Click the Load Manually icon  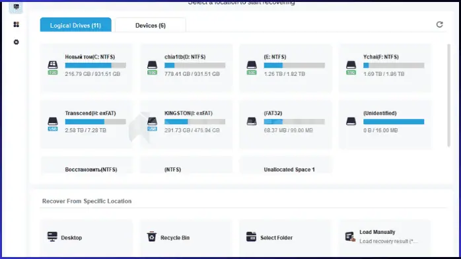[350, 237]
